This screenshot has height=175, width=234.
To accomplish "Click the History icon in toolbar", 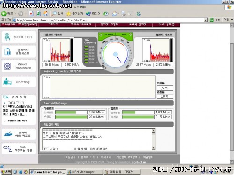I will [106, 14].
